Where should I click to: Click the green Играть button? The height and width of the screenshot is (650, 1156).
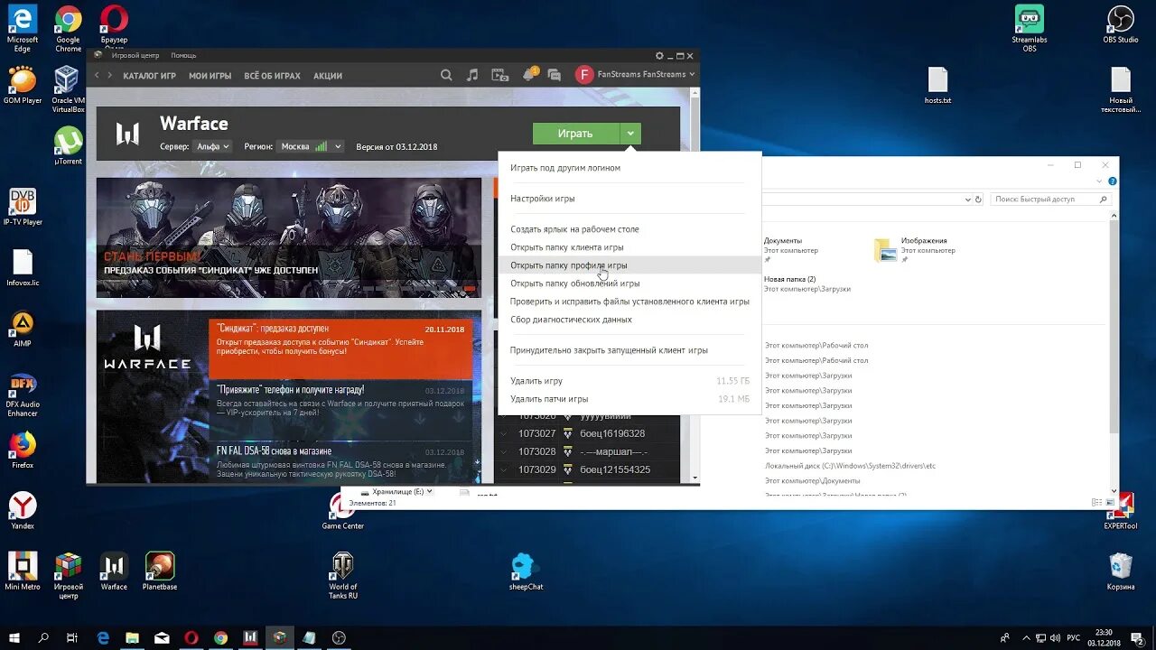tap(575, 134)
